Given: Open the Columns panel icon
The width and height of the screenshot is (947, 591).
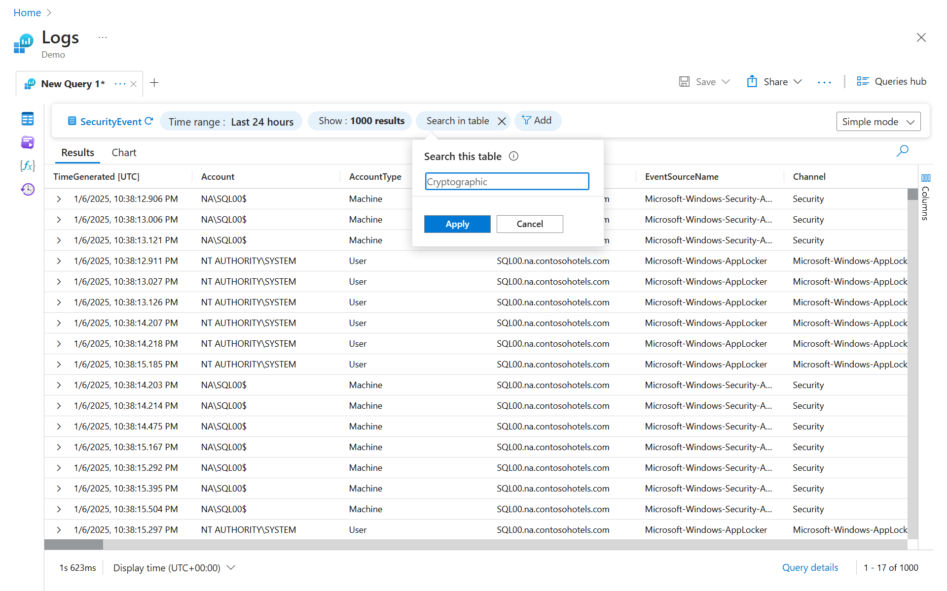Looking at the screenshot, I should click(x=925, y=178).
